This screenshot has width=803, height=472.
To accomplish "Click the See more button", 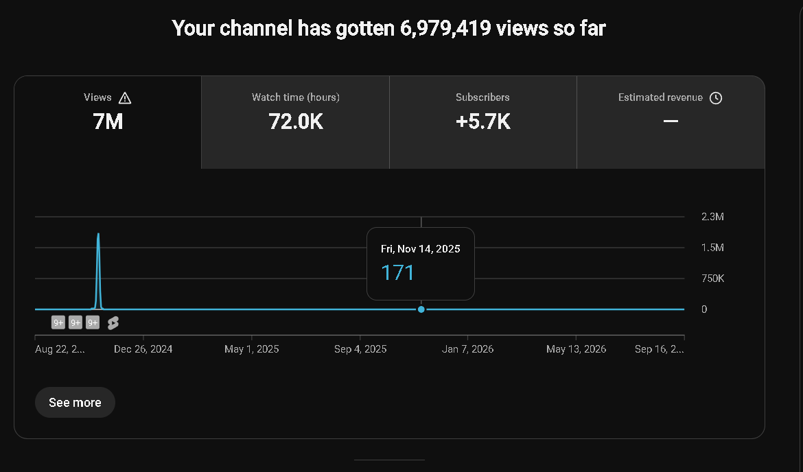I will (75, 403).
